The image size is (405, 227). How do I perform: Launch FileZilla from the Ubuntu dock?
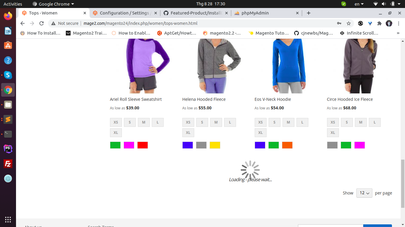(8, 163)
